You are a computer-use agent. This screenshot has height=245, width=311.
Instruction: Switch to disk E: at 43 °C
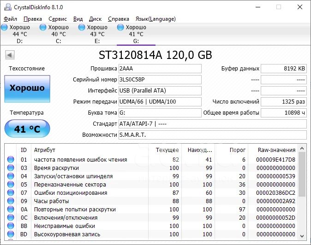point(97,34)
